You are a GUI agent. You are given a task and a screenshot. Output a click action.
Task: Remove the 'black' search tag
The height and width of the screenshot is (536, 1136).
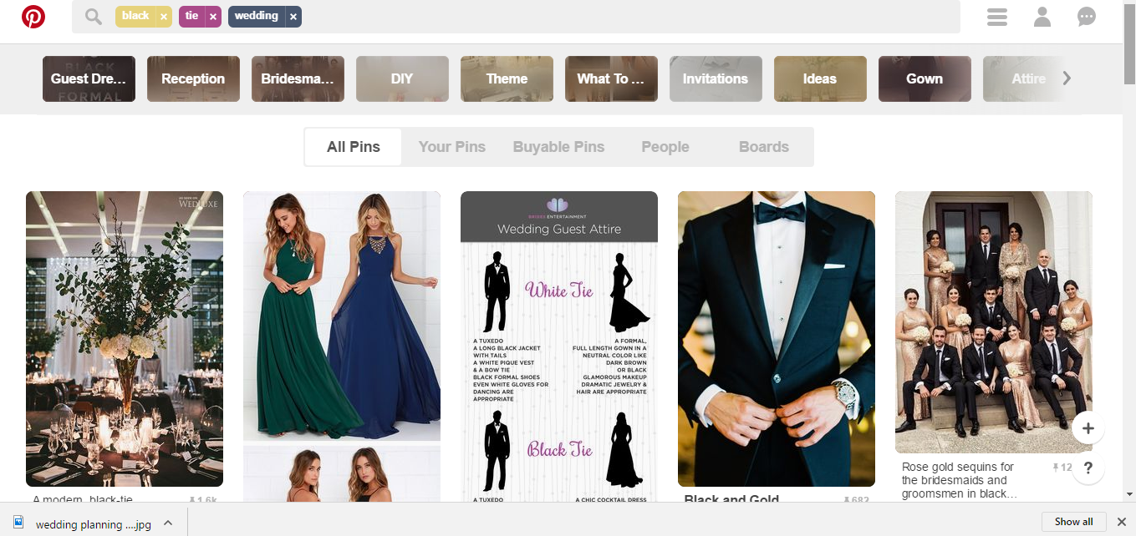[x=164, y=17]
